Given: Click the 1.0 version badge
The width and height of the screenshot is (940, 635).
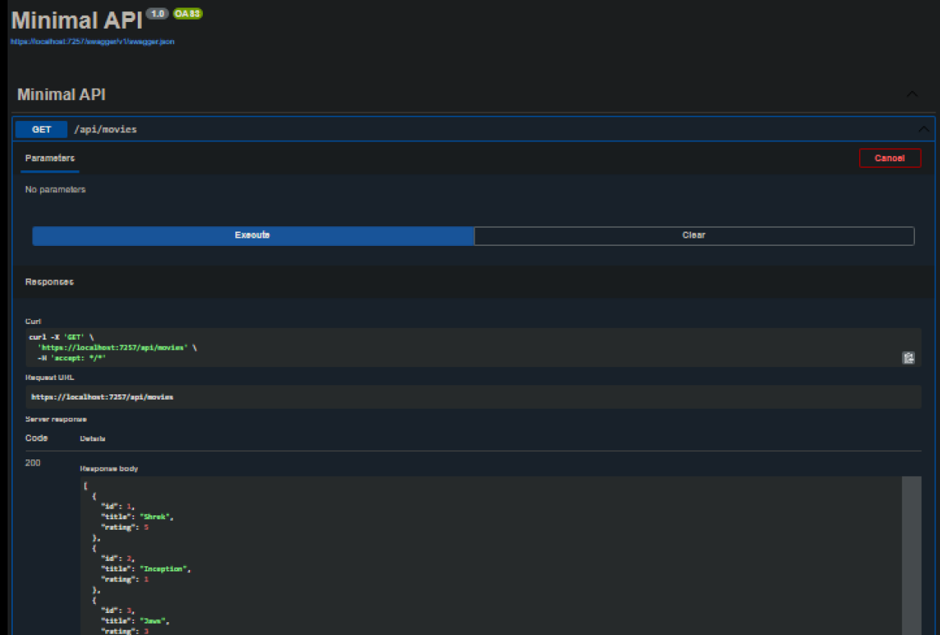Looking at the screenshot, I should (x=158, y=14).
